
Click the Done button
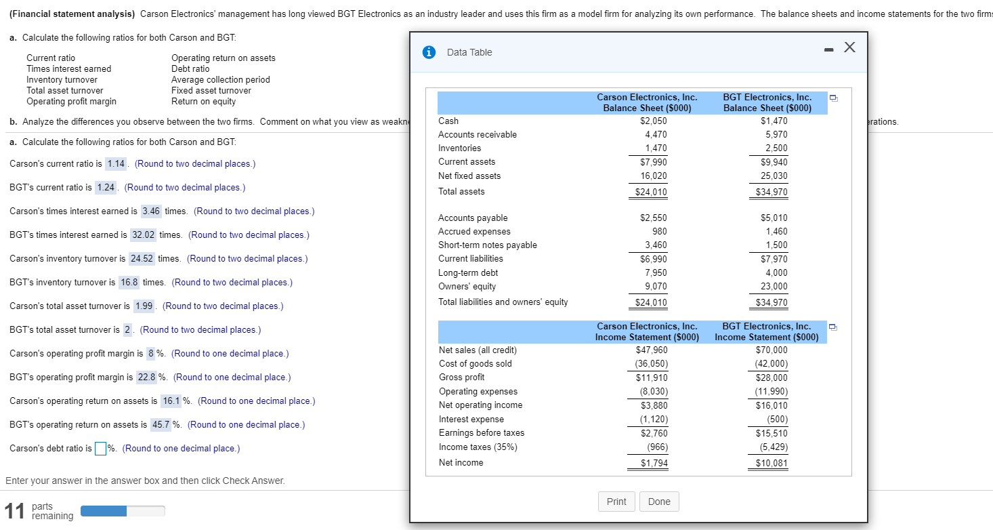[x=658, y=502]
